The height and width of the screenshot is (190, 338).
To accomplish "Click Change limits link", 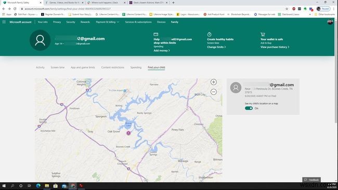I will coord(216,47).
